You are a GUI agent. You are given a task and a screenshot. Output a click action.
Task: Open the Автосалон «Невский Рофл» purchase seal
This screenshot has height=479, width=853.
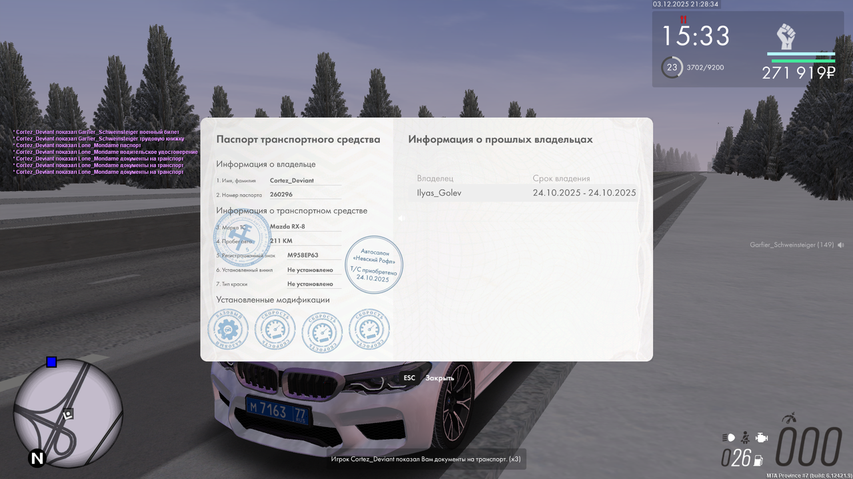tap(374, 265)
